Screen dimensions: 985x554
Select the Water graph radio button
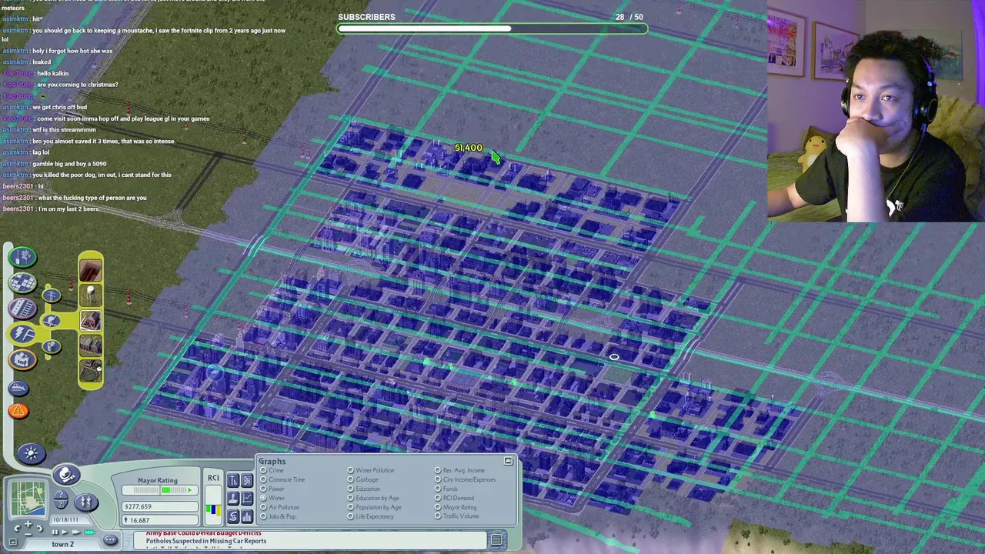[263, 498]
